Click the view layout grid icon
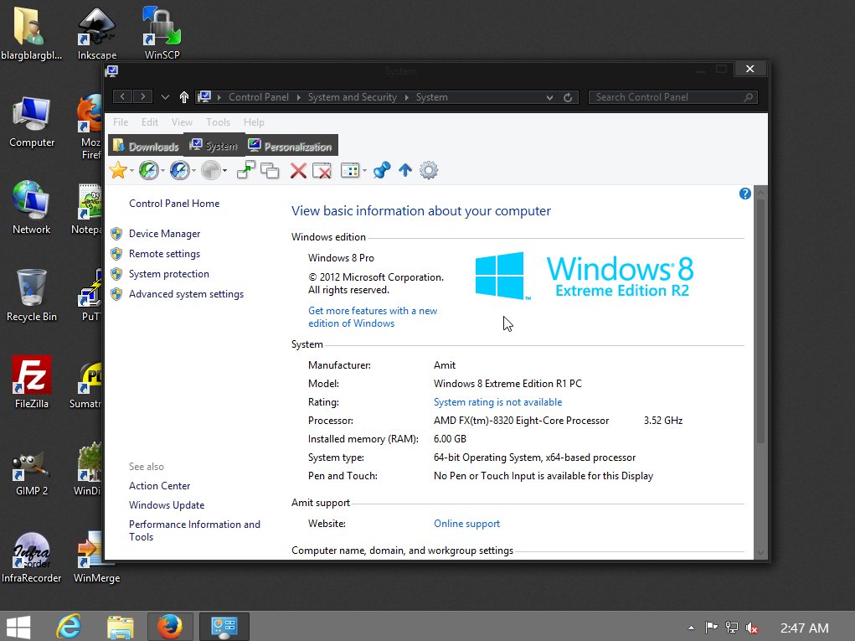This screenshot has width=855, height=641. (x=350, y=170)
